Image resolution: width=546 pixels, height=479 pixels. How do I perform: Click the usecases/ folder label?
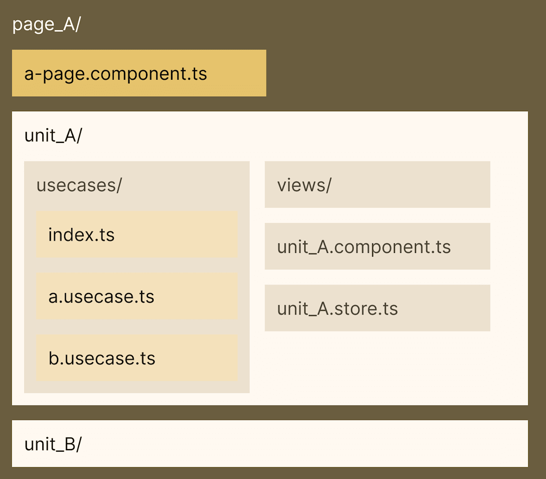[79, 185]
